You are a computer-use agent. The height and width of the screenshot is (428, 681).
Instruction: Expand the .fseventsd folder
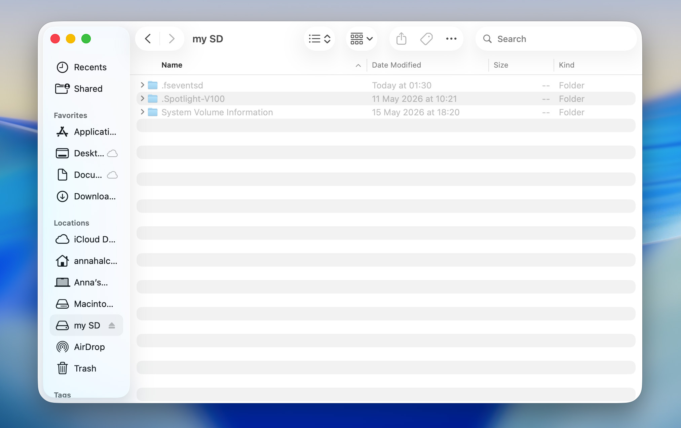142,85
